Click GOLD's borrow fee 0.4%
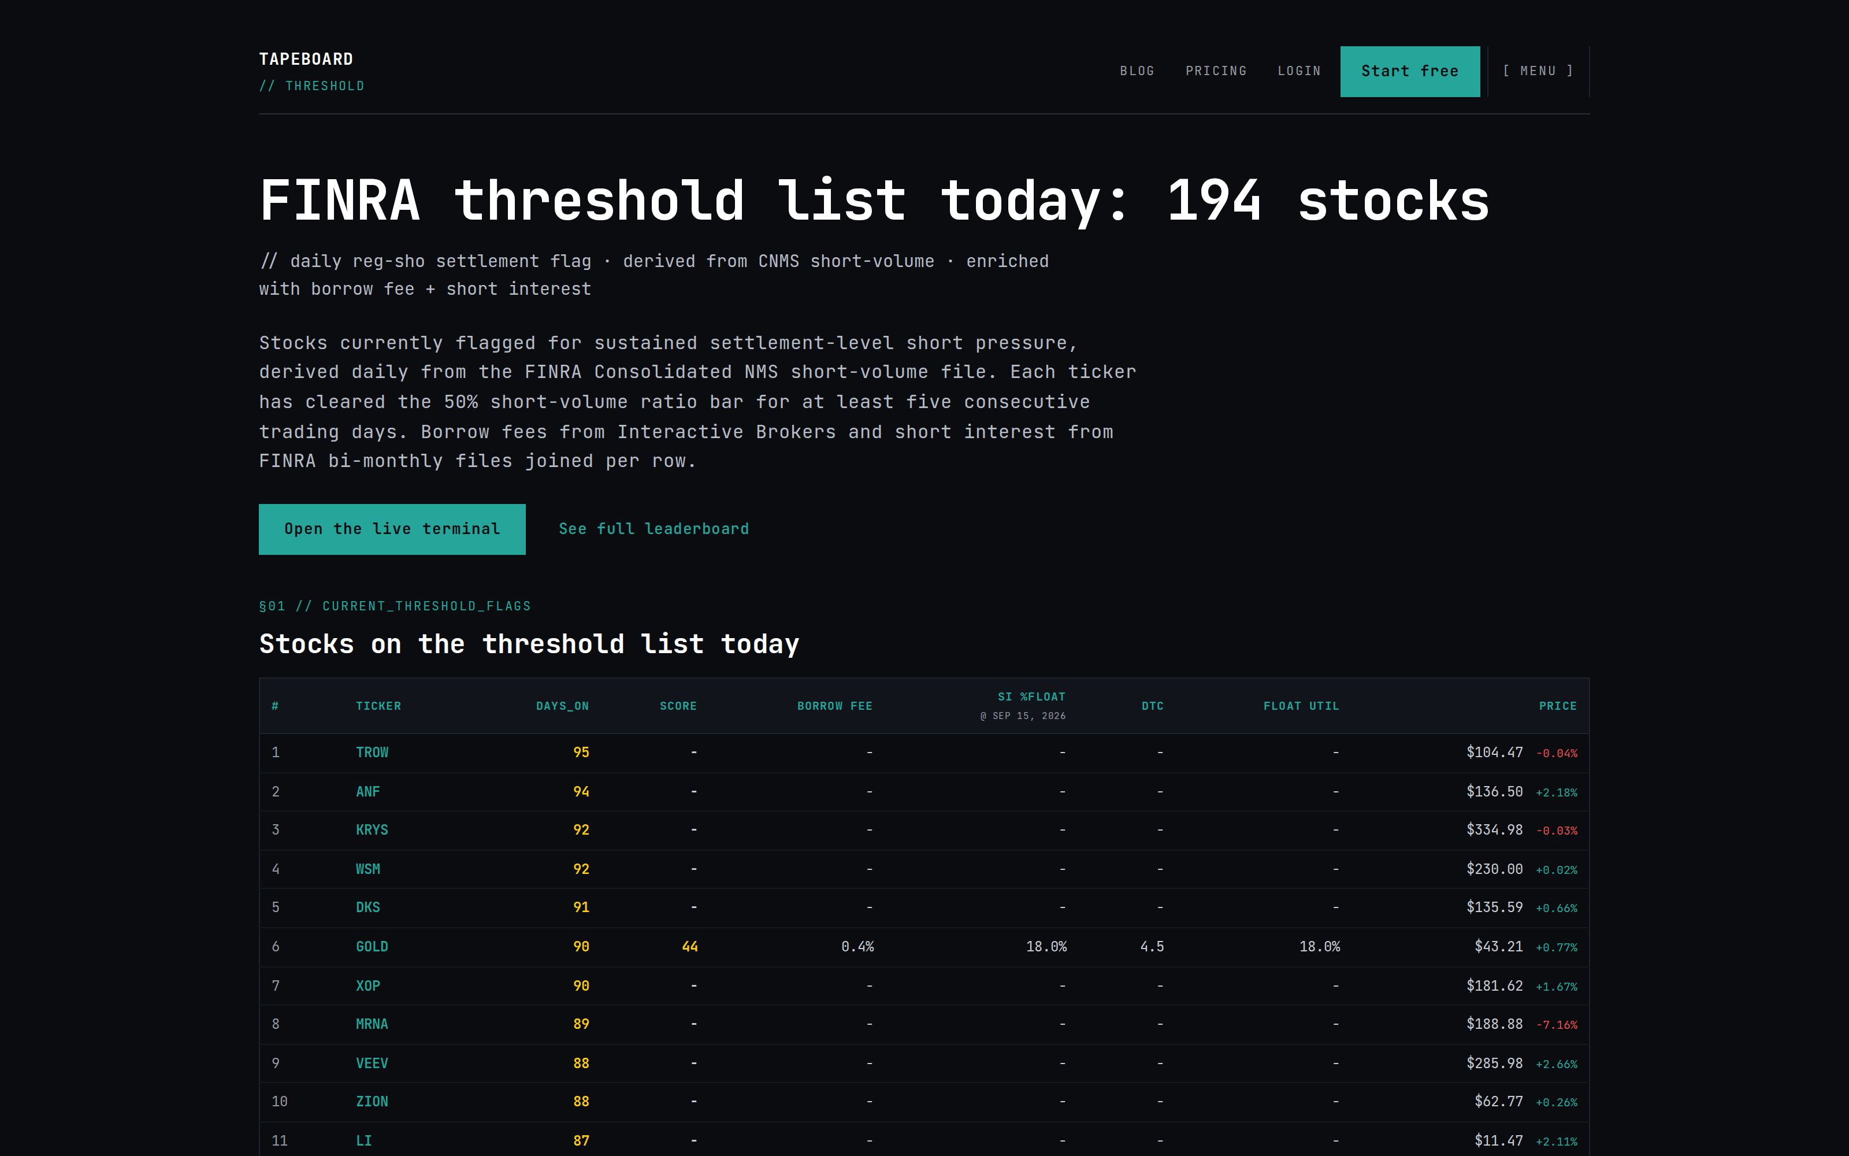Image resolution: width=1849 pixels, height=1156 pixels. click(857, 947)
